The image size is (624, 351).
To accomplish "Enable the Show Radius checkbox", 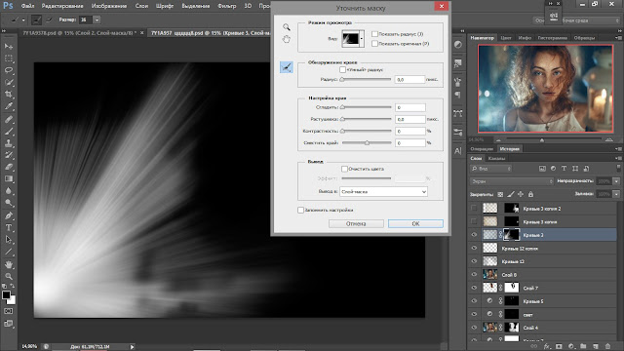I will tap(374, 34).
